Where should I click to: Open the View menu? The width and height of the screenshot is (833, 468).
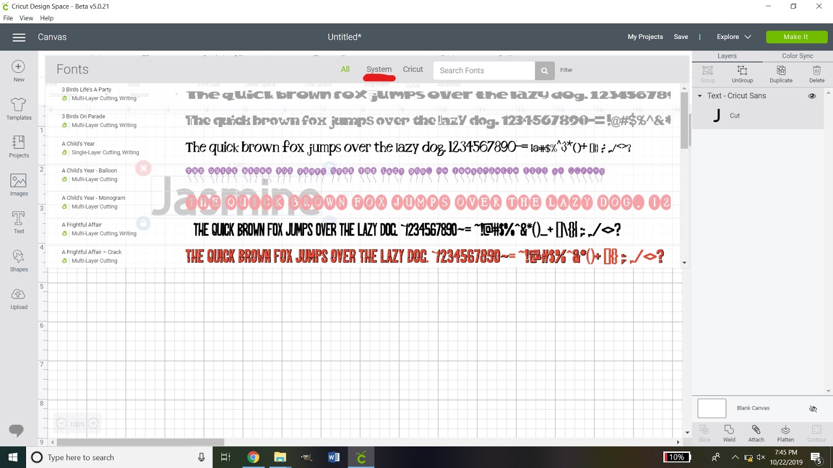pos(26,18)
